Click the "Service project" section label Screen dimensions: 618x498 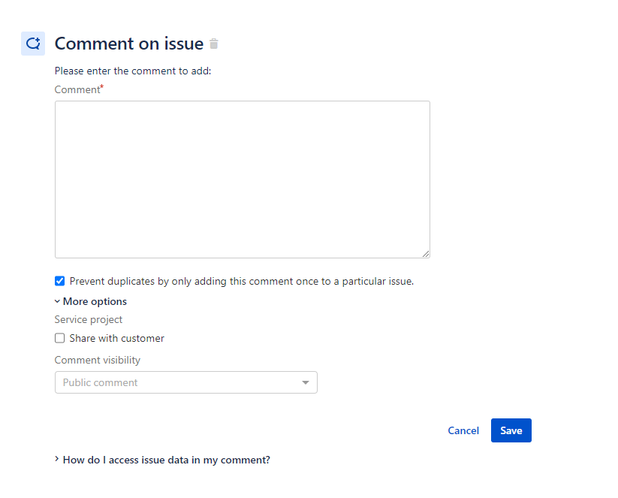[89, 319]
